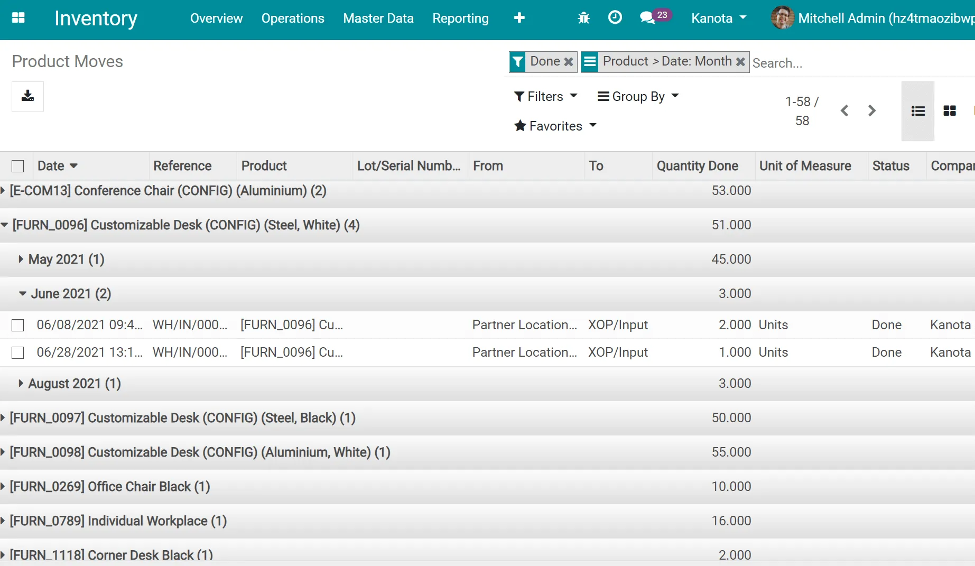The width and height of the screenshot is (975, 566).
Task: Open the Master Data menu
Action: click(378, 18)
